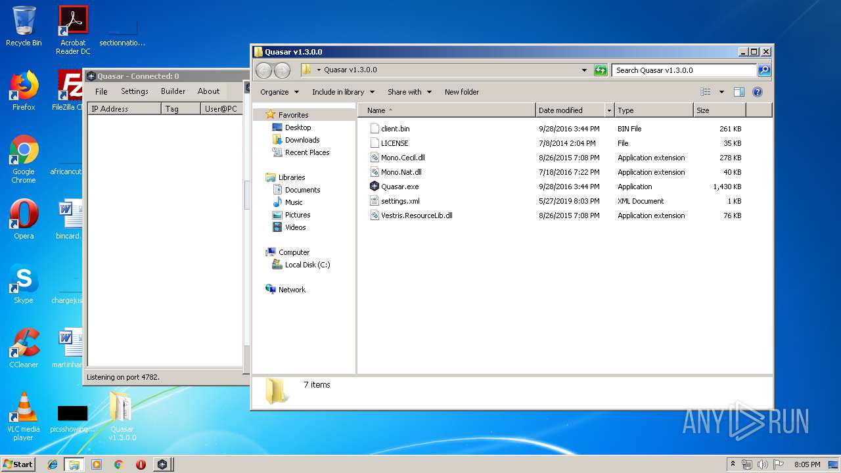Open the Organize dropdown menu

(279, 92)
